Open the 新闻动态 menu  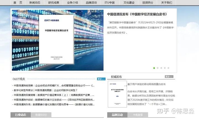(35, 2)
